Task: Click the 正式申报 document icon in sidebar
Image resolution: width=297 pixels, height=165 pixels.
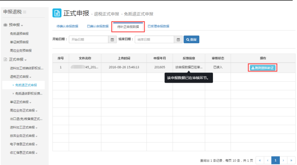Action: [x=5, y=59]
